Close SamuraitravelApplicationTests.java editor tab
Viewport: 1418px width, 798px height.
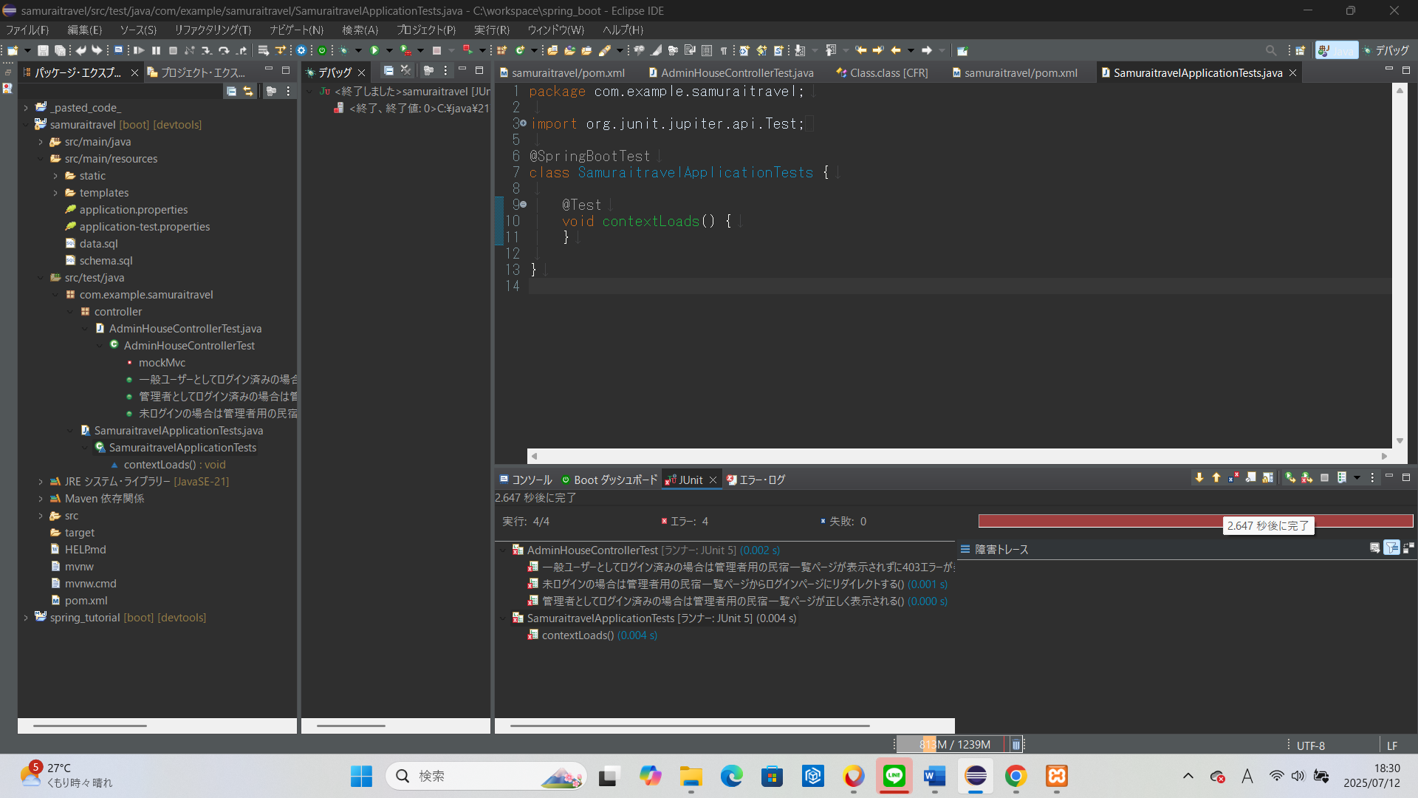[1292, 72]
